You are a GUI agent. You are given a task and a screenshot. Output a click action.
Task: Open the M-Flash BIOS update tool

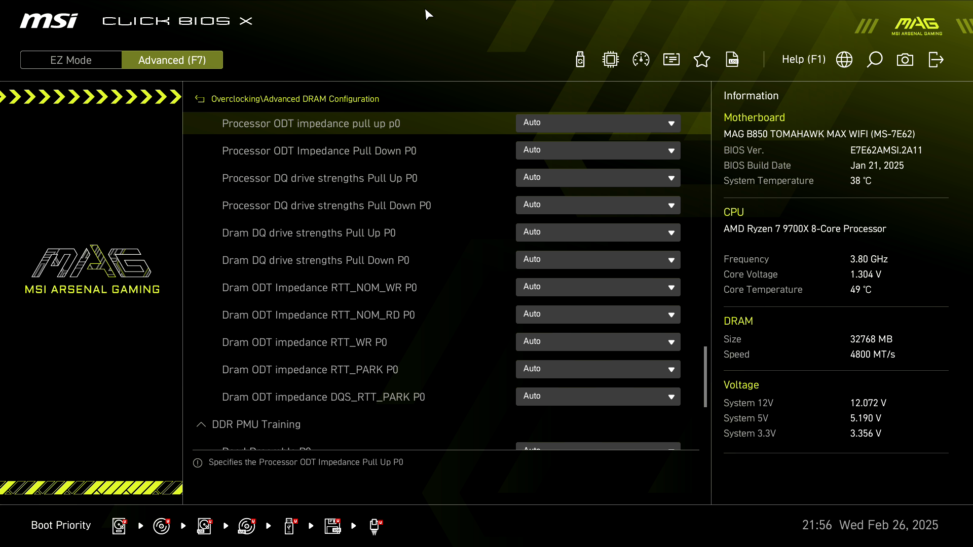click(580, 59)
